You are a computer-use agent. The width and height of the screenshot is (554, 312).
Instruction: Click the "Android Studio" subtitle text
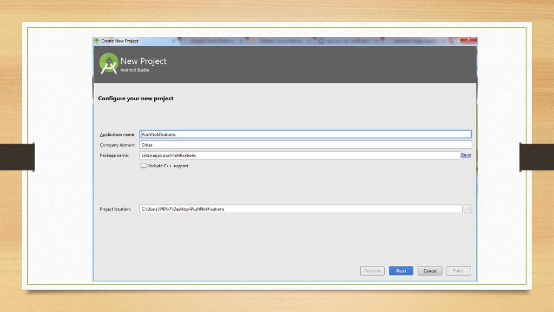coord(135,70)
